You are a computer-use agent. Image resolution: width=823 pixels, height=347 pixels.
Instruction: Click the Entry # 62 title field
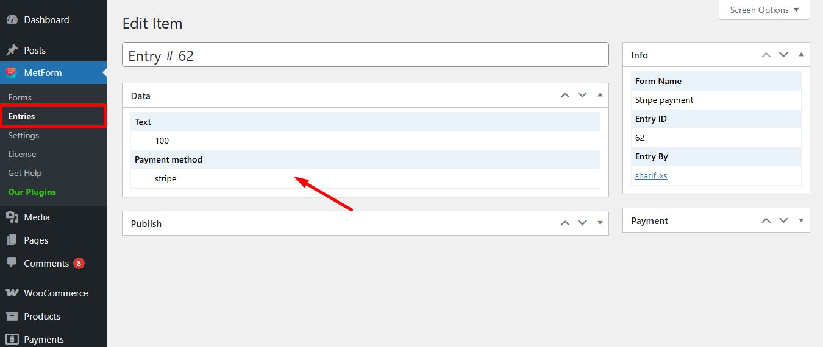(x=365, y=55)
